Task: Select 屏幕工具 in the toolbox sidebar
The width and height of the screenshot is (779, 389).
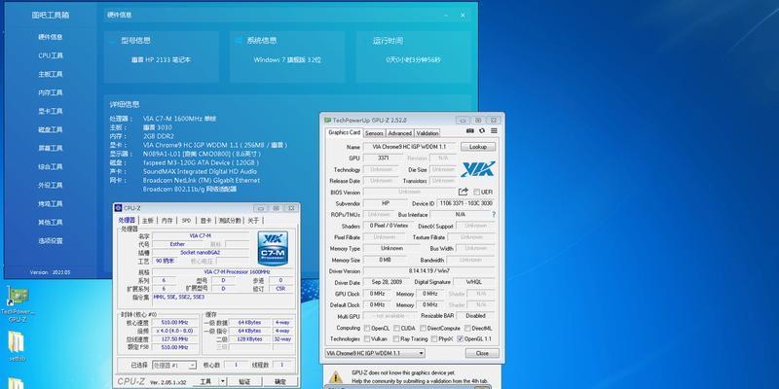Action: (51, 149)
